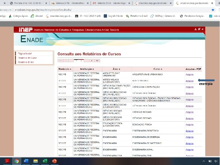Select page 1 of results
Screen dimensions: 220x165
click(x=76, y=61)
